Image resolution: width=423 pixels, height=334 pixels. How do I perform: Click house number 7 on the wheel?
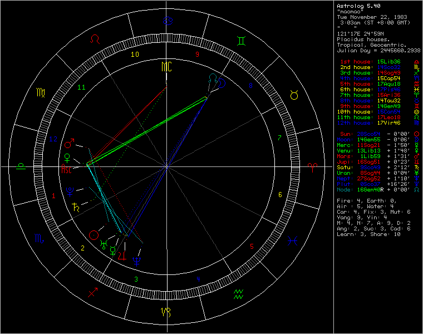279,138
